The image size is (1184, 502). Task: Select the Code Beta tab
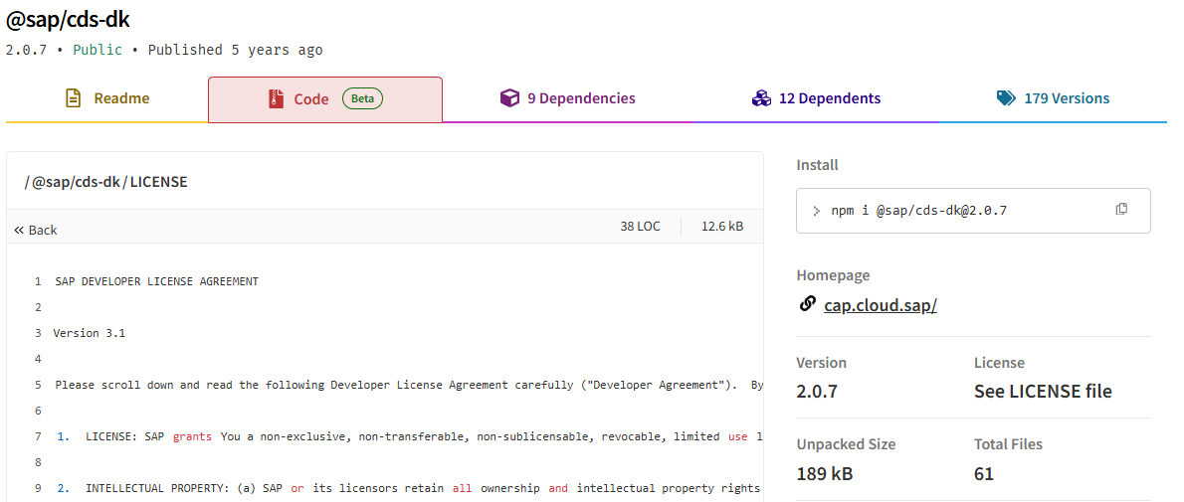coord(325,98)
